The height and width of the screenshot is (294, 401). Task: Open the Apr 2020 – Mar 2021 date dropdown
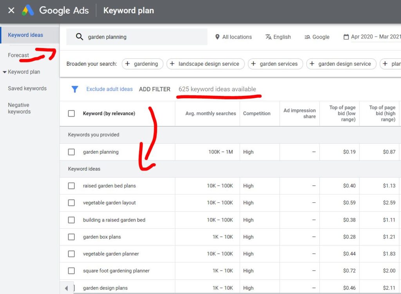[376, 37]
